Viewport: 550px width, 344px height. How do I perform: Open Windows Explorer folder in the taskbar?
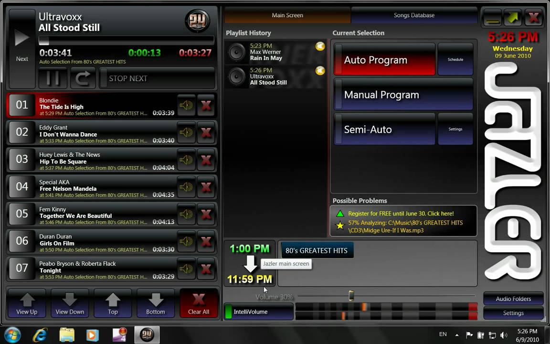click(x=67, y=335)
